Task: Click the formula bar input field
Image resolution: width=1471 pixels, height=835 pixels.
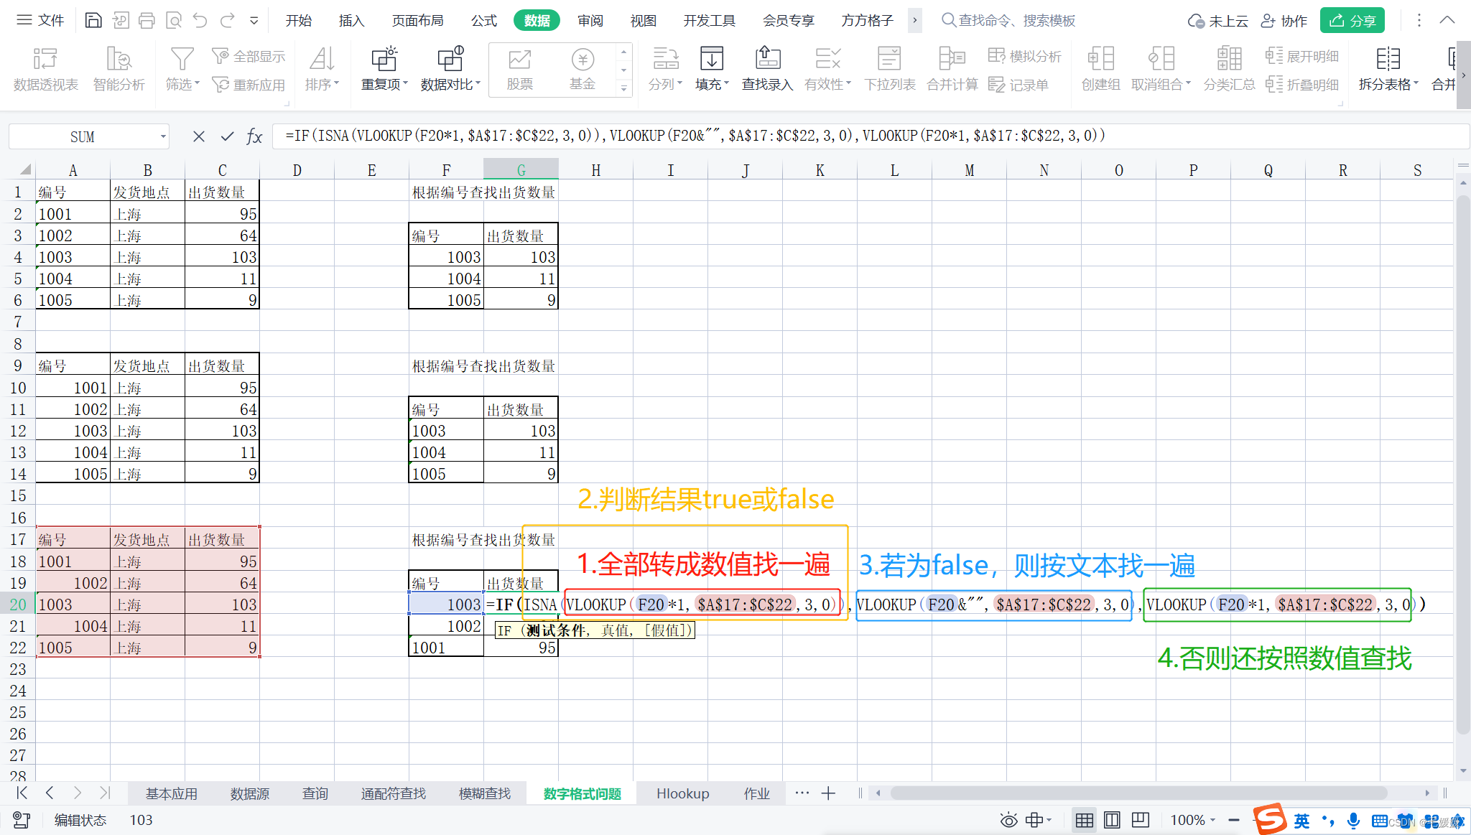Action: [x=869, y=136]
